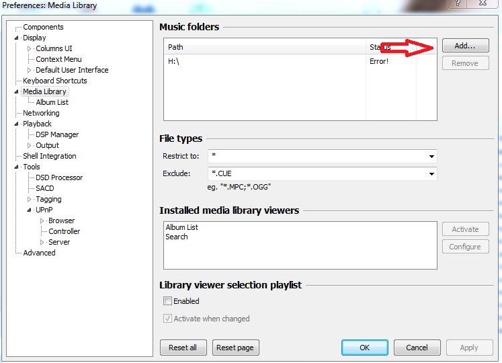Expand the UPnP Server node

pyautogui.click(x=42, y=242)
